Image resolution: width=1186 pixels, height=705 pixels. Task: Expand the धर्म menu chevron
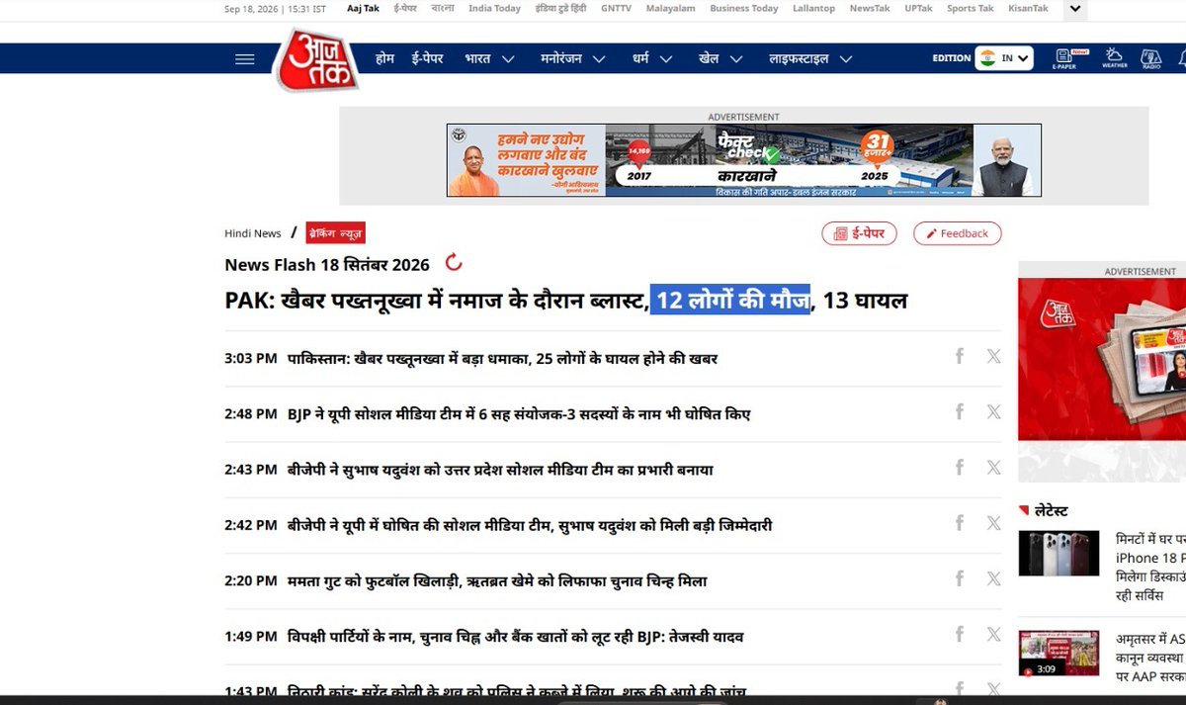tap(666, 59)
